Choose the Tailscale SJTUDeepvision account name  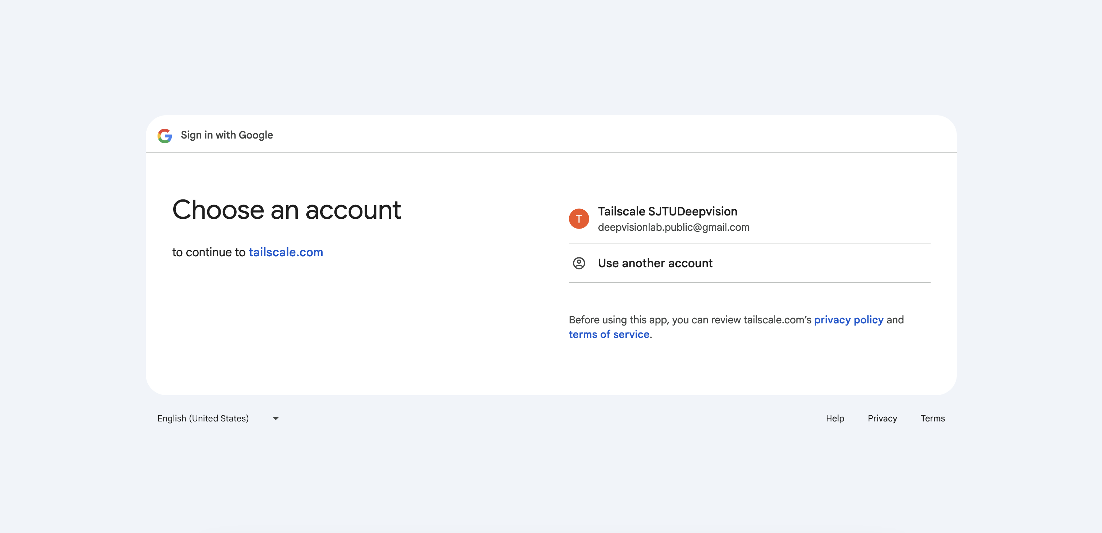(x=667, y=211)
